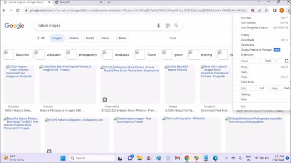Open a new tab with plus icon
The height and width of the screenshot is (163, 291).
point(109,2)
